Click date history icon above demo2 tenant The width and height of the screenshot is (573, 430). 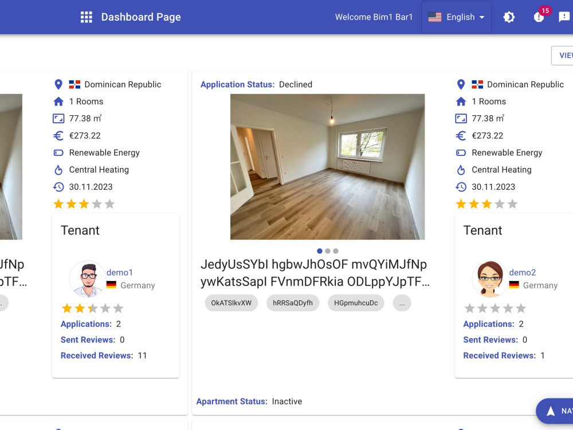coord(461,187)
